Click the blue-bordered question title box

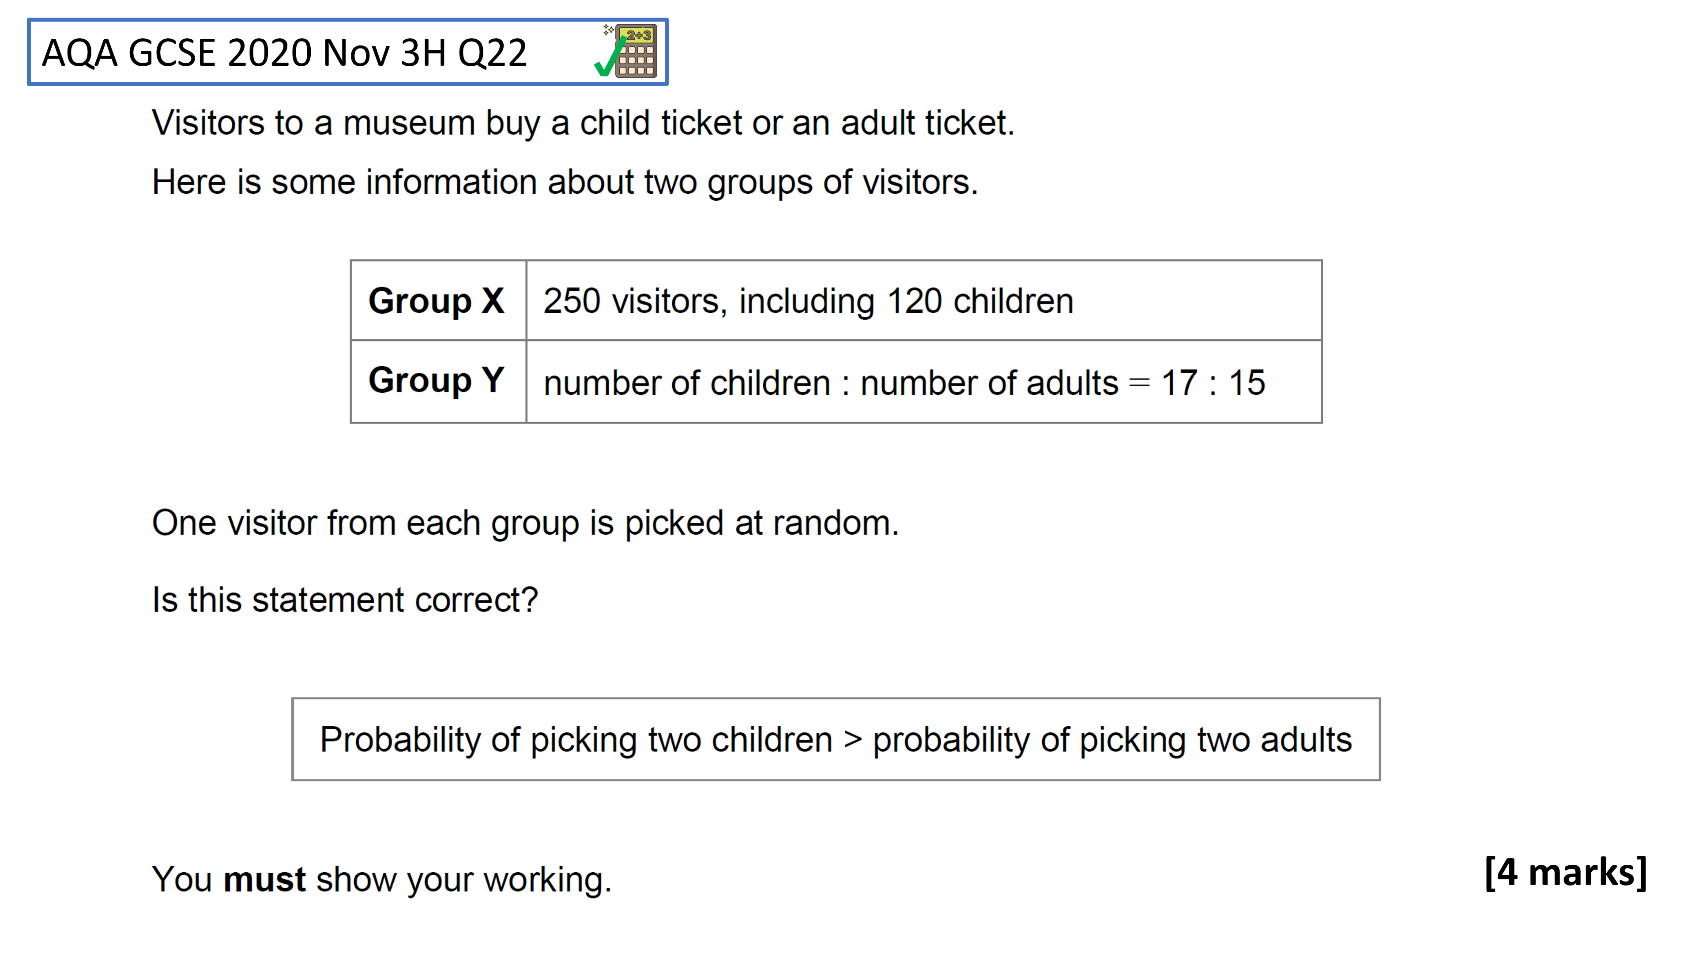347,52
